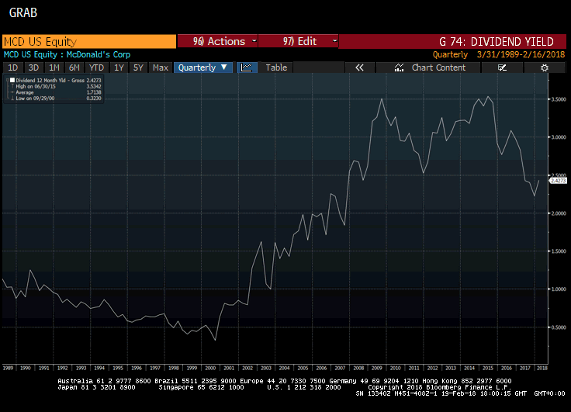Select the 1M range tab

click(x=54, y=68)
